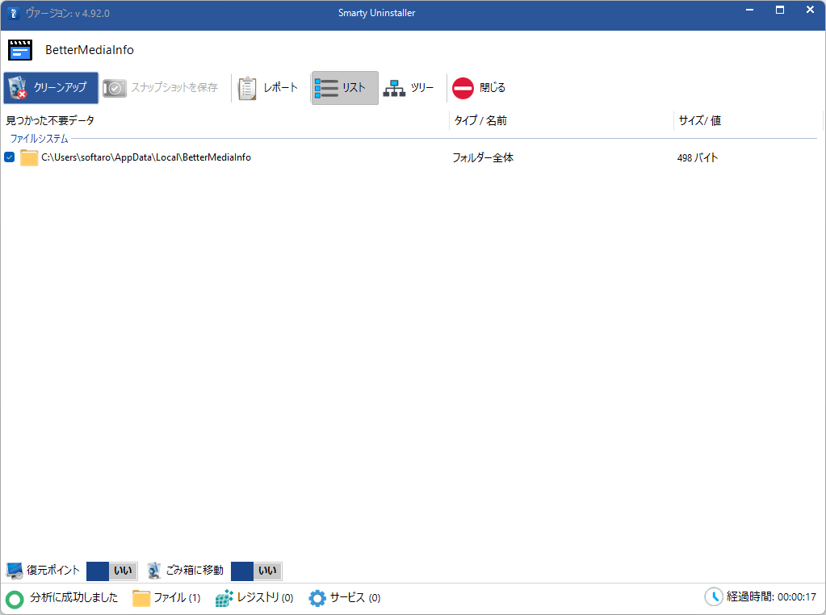Viewport: 826px width, 615px height.
Task: Click the レポート (Report) toolbar icon
Action: click(x=247, y=88)
